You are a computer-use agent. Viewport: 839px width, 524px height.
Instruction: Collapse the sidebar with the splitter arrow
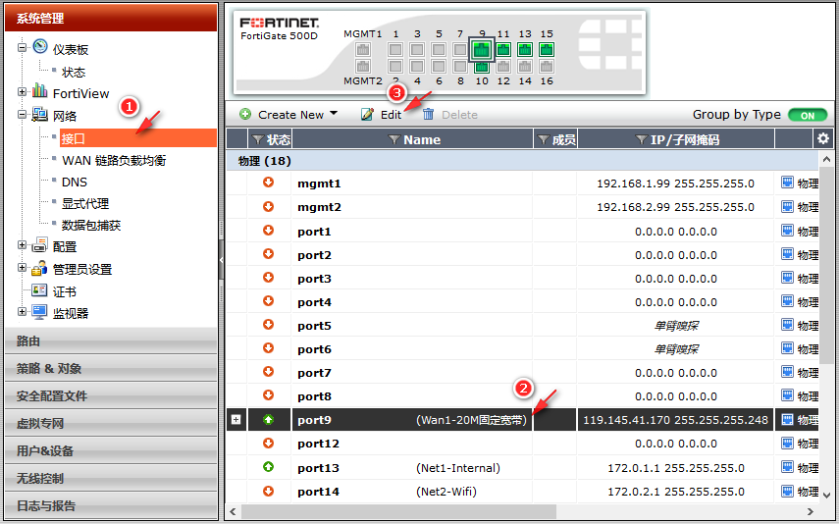pyautogui.click(x=221, y=260)
